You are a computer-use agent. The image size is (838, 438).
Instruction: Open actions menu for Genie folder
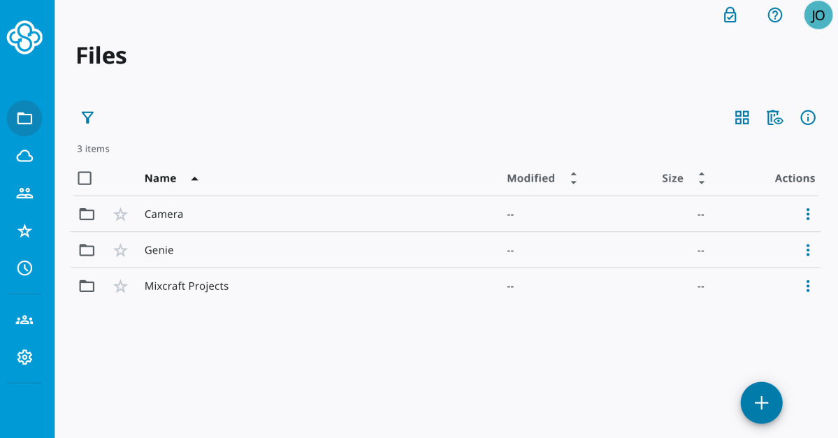click(807, 250)
